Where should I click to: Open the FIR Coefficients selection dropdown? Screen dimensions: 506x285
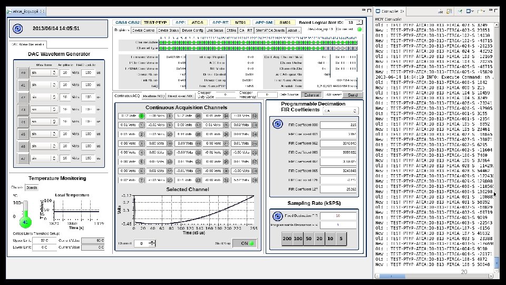tap(340, 111)
